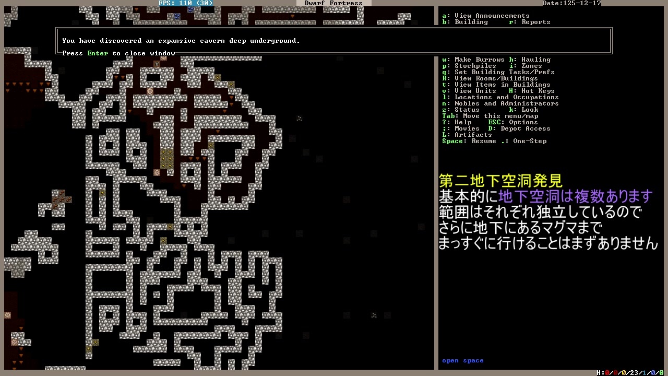
Task: Click 'Press Enter to close window' prompt
Action: 118,53
